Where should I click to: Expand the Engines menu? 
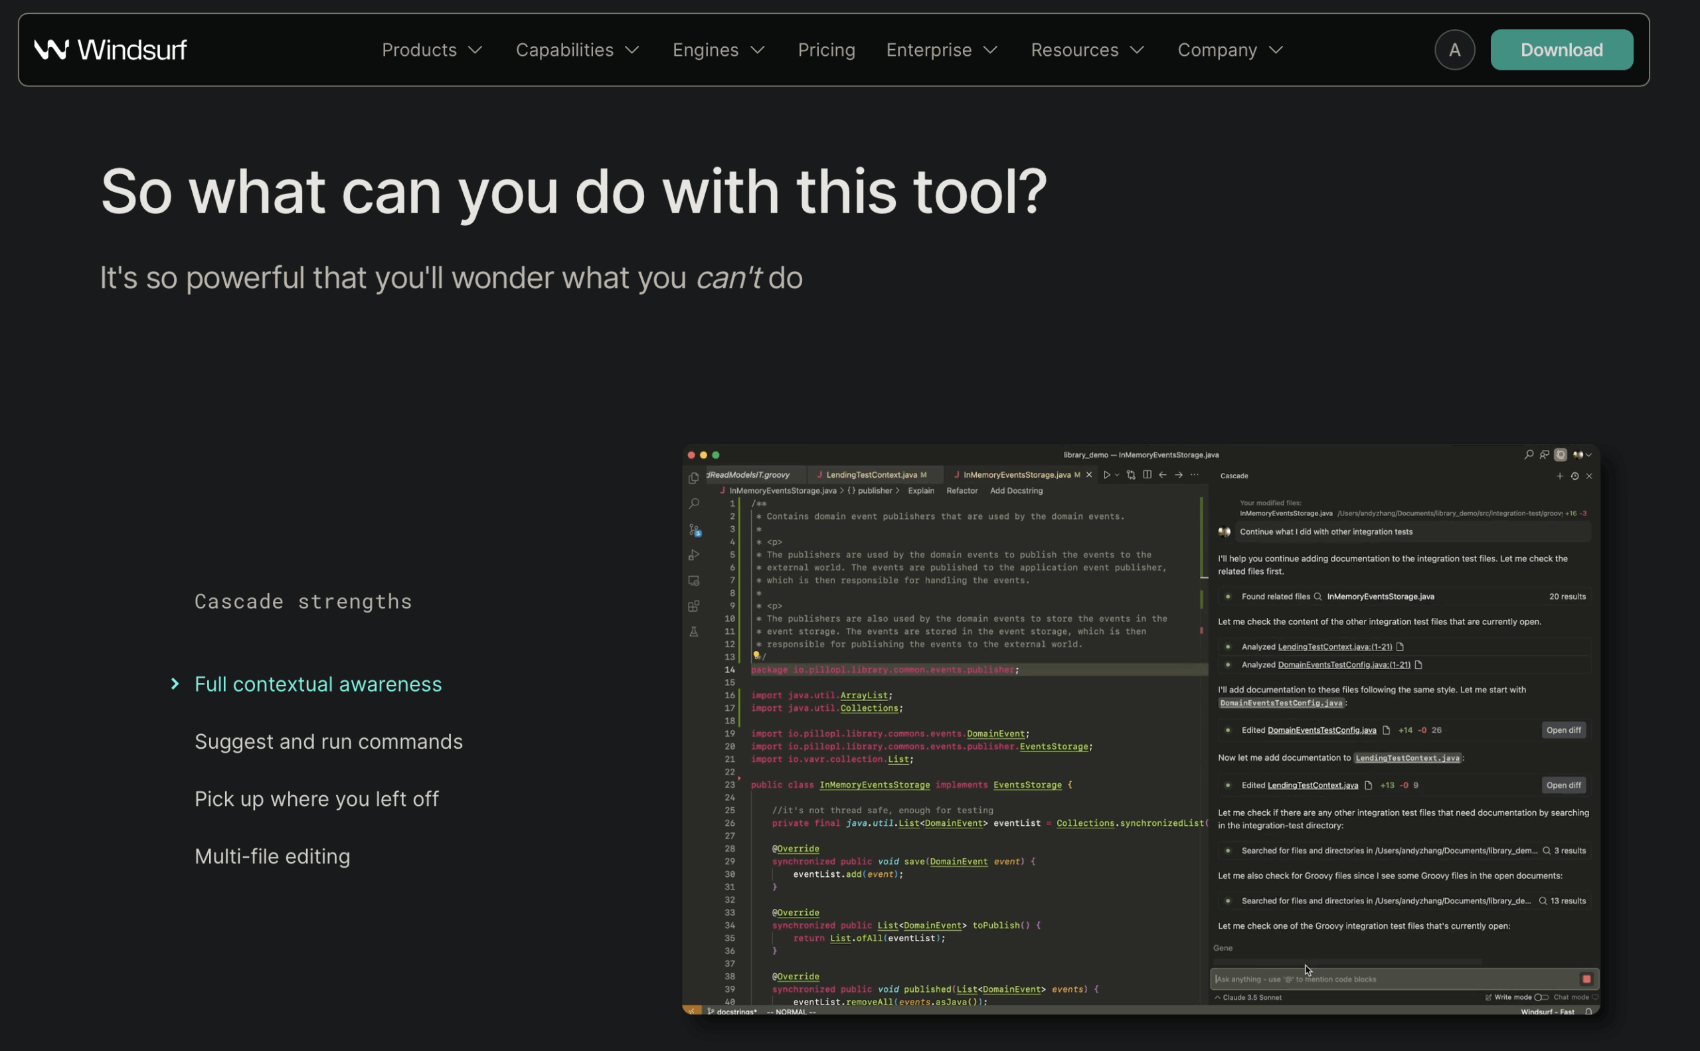719,50
